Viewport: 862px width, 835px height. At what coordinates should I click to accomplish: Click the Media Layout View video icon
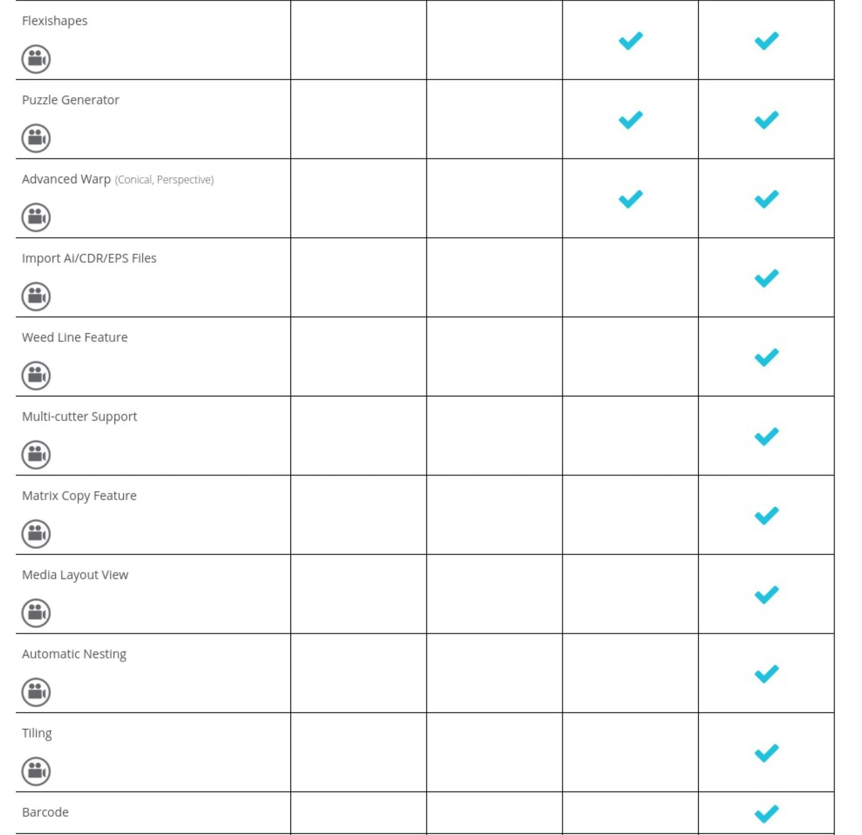(36, 613)
